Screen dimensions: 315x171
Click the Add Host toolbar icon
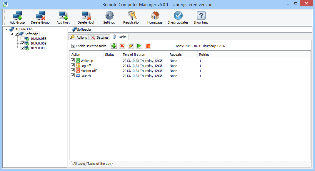click(63, 17)
